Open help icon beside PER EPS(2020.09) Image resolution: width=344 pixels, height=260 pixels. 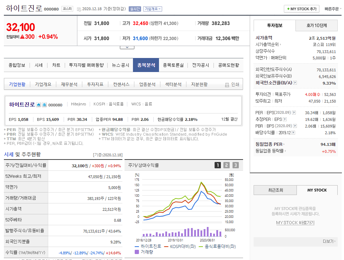[x=294, y=113]
